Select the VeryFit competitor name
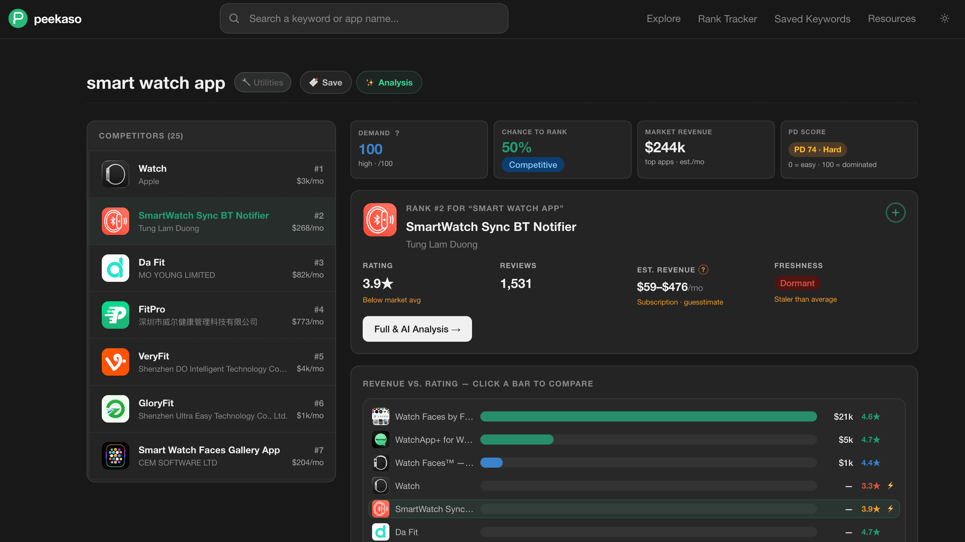The width and height of the screenshot is (965, 542). tap(154, 356)
